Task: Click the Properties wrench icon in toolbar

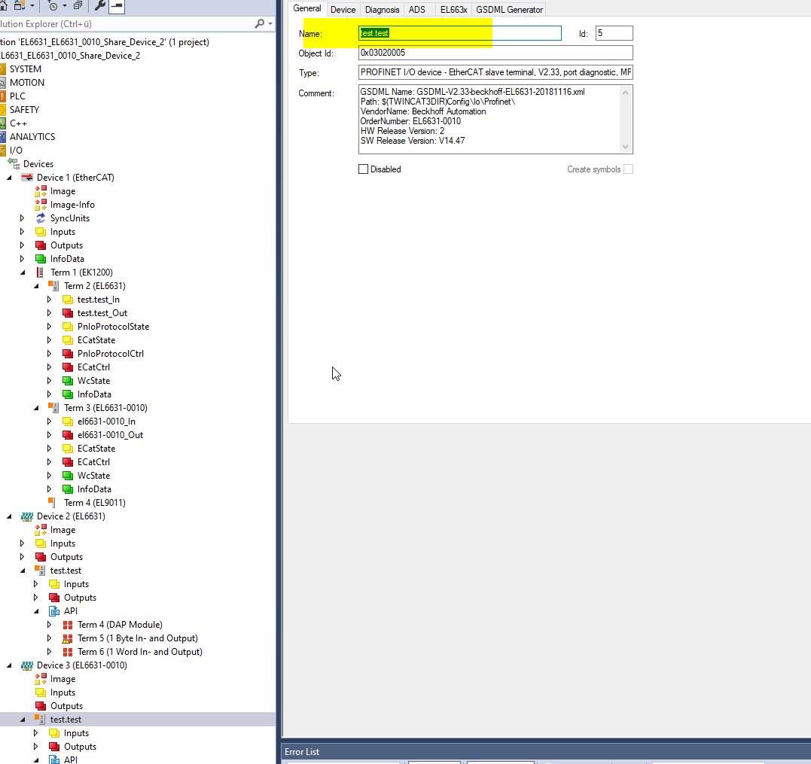Action: pyautogui.click(x=100, y=6)
